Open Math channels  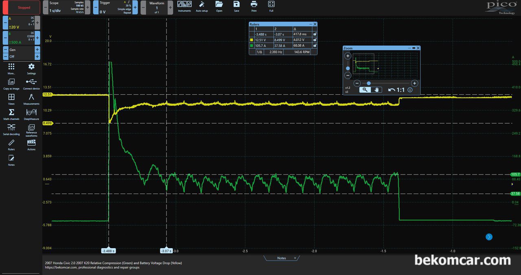pyautogui.click(x=11, y=114)
